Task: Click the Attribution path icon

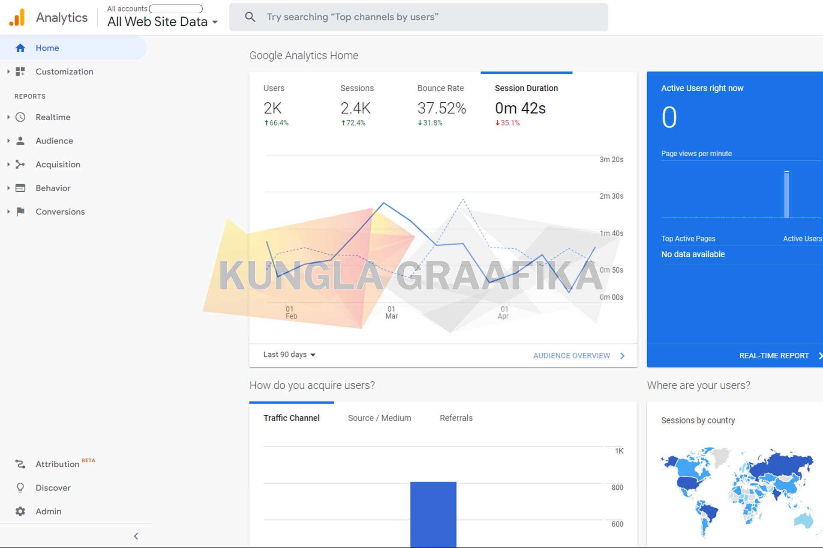Action: coord(20,464)
